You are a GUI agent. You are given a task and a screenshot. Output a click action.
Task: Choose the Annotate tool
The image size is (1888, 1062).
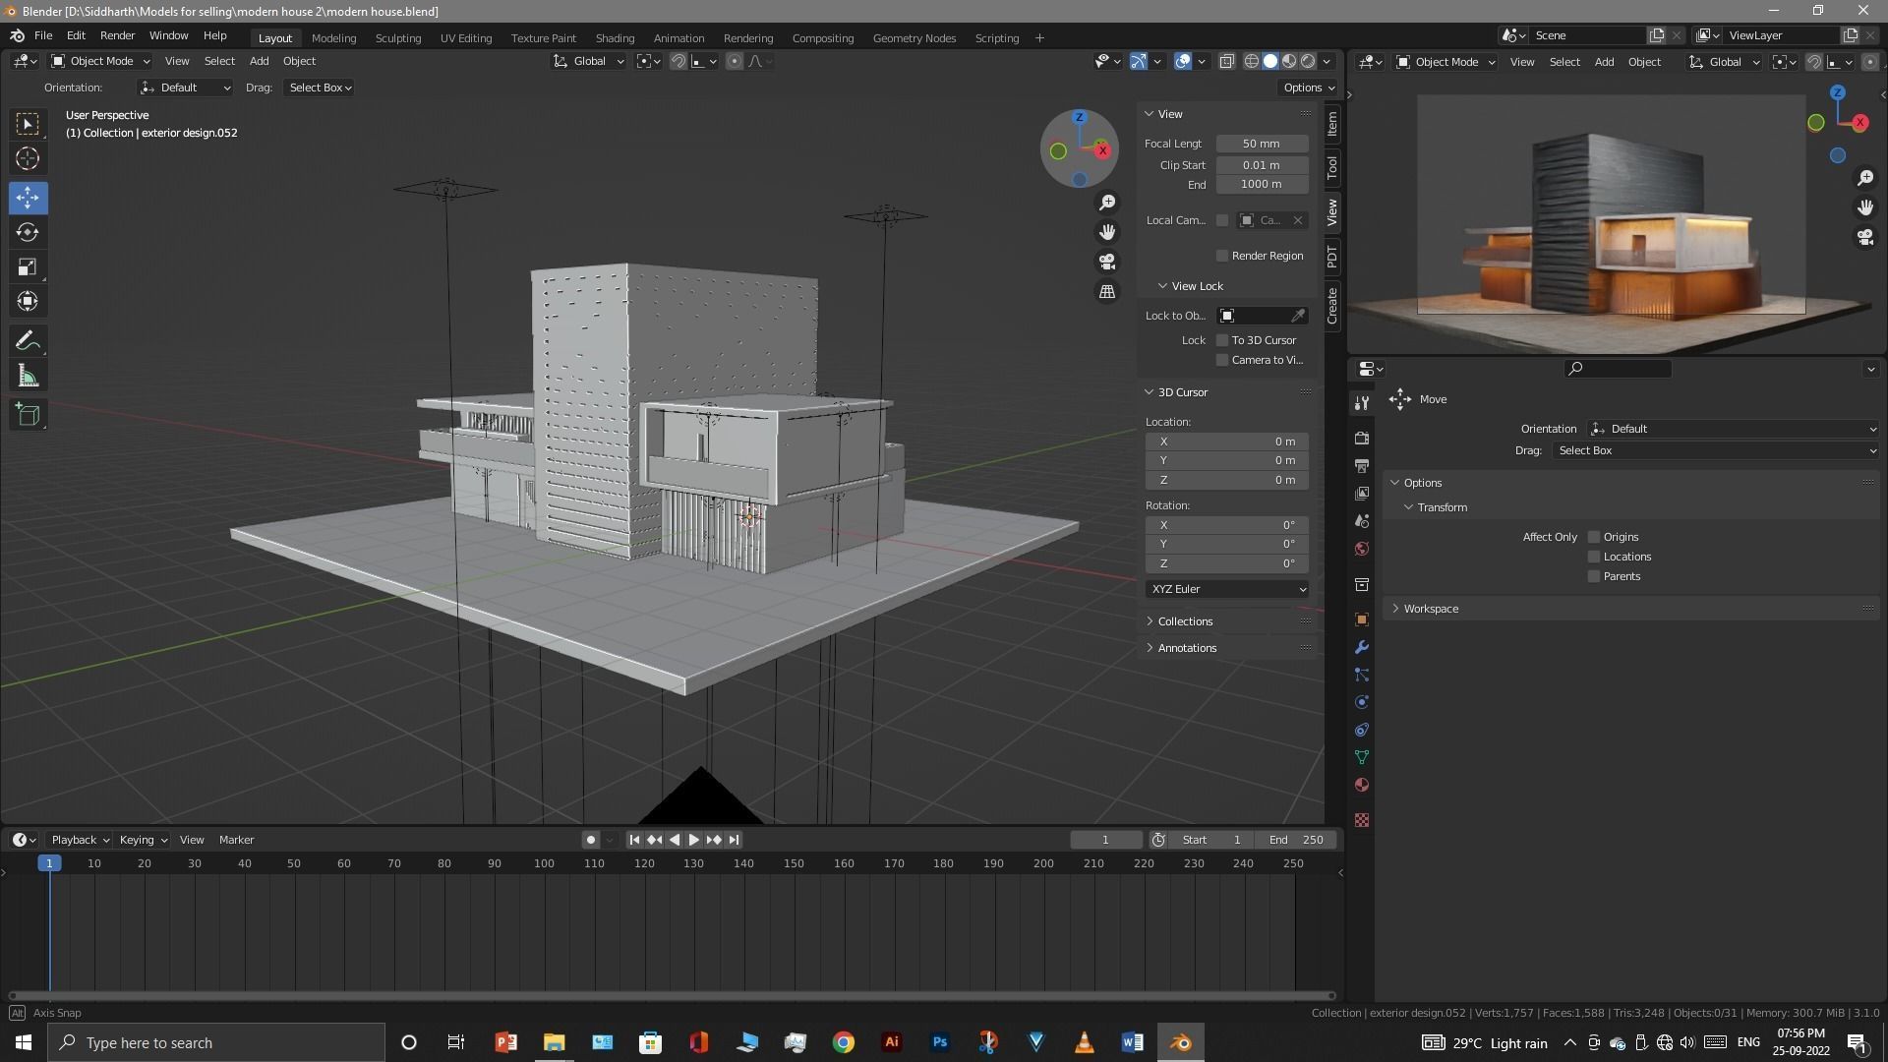click(28, 341)
